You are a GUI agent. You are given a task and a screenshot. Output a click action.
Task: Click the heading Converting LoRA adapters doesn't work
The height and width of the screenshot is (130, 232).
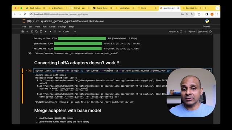tap(77, 63)
